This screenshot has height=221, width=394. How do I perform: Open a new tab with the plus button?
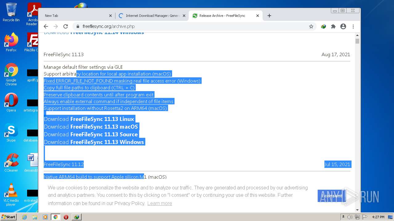269,16
